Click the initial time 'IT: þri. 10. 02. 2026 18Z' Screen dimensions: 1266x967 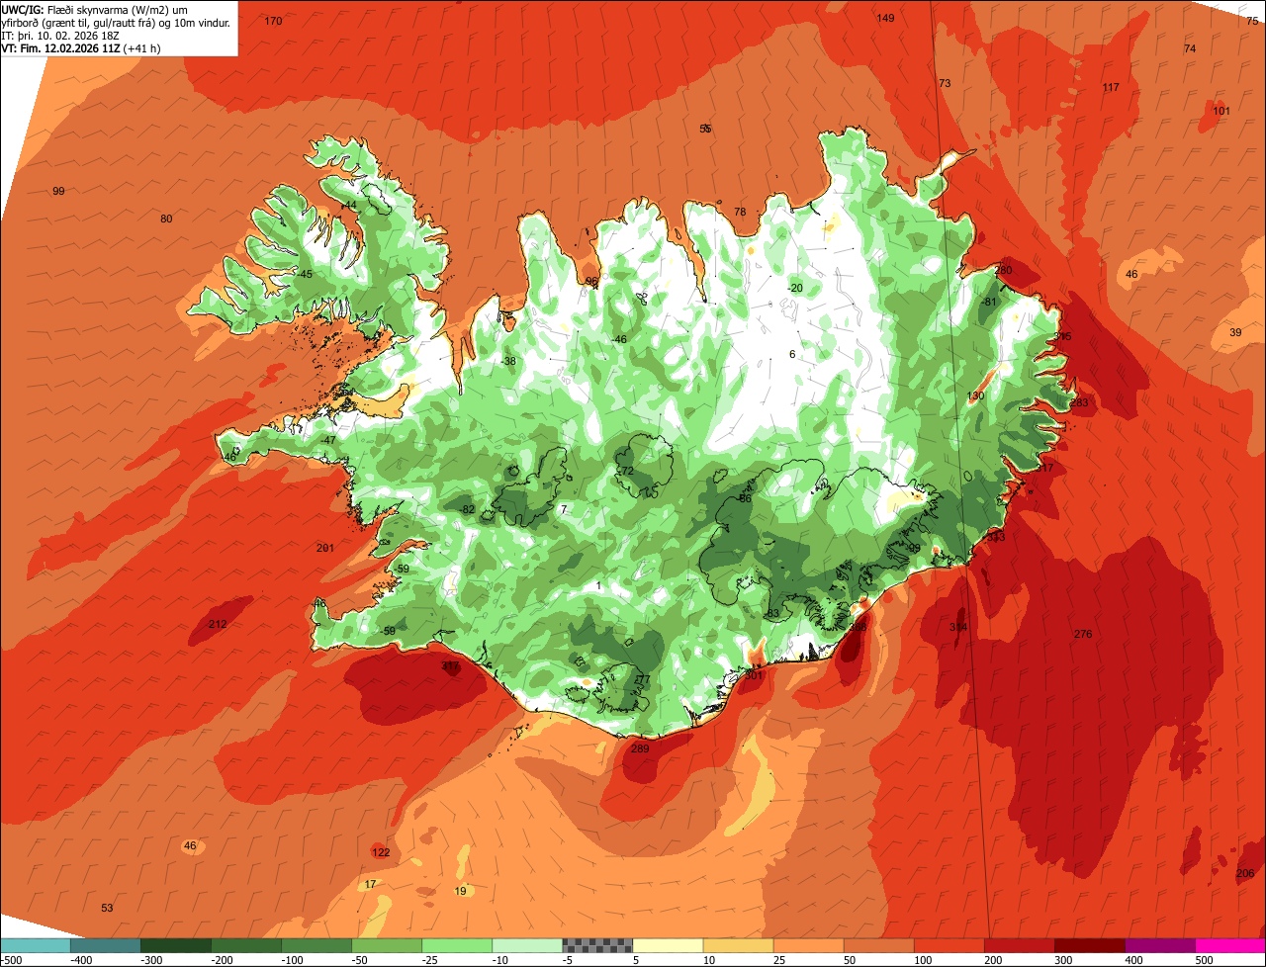(60, 36)
